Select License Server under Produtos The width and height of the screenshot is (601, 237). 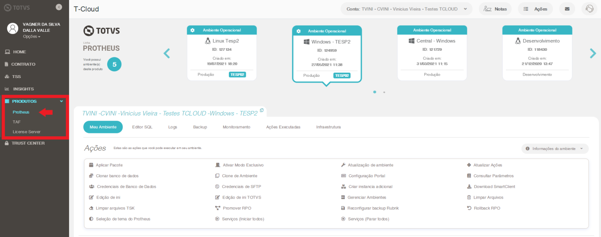(26, 132)
